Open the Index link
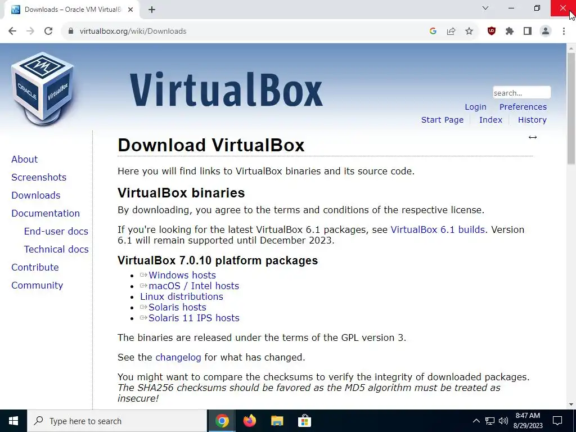The width and height of the screenshot is (576, 432). 490,120
